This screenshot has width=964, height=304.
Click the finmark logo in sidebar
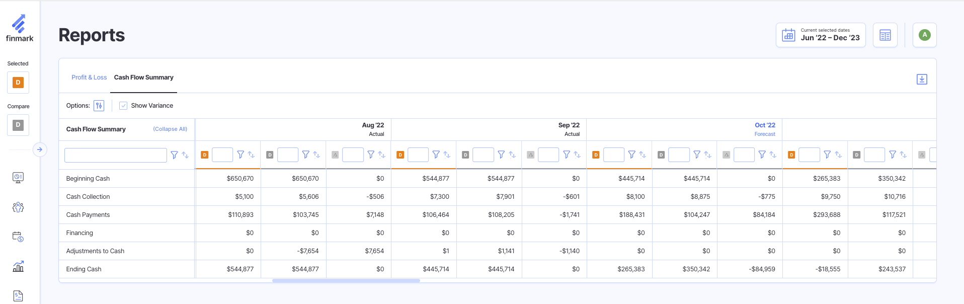click(20, 28)
